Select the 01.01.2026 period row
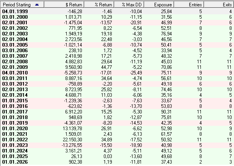Viewport: 234px width, 166px height. click(117, 162)
